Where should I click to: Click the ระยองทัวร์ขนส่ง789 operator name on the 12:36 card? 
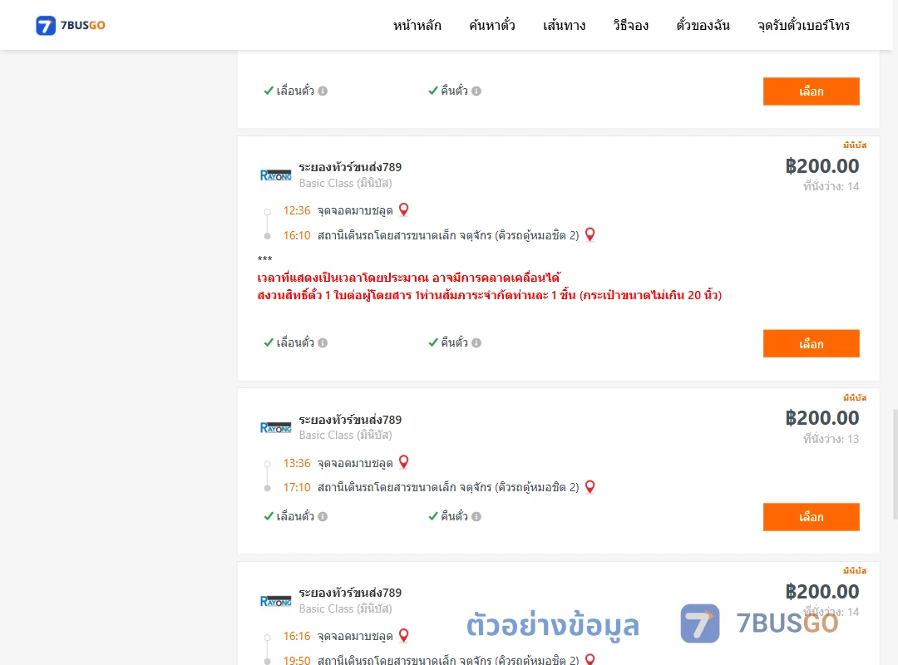(350, 167)
